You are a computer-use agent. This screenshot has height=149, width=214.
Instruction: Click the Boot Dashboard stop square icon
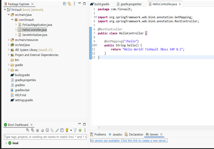[37, 130]
